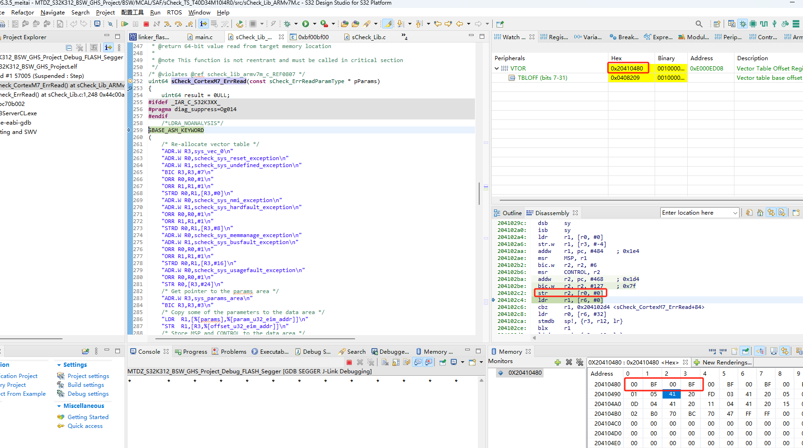The height and width of the screenshot is (448, 803).
Task: Click the Step Into toolbar icon
Action: (167, 24)
